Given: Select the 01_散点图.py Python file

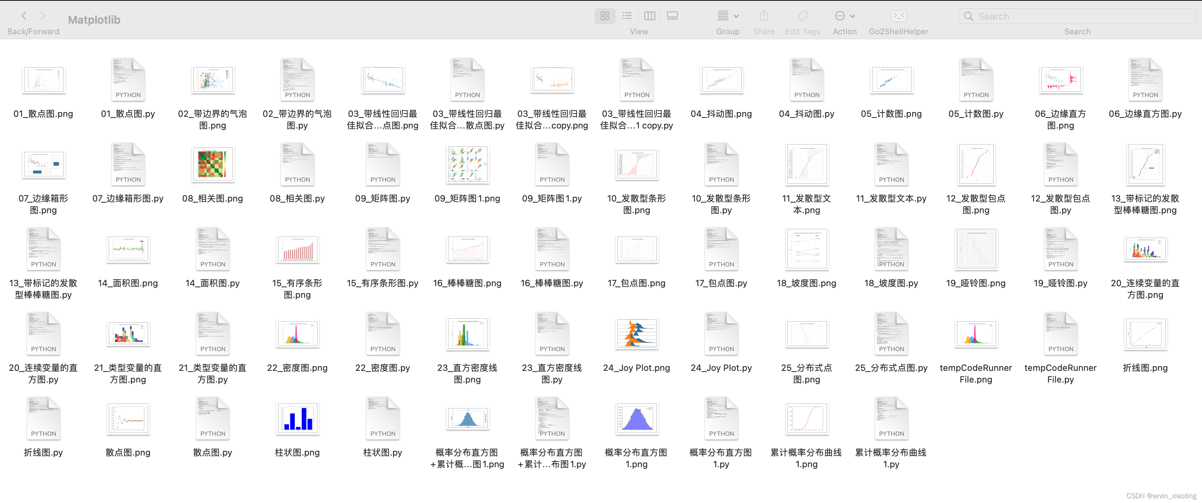Looking at the screenshot, I should pyautogui.click(x=128, y=79).
